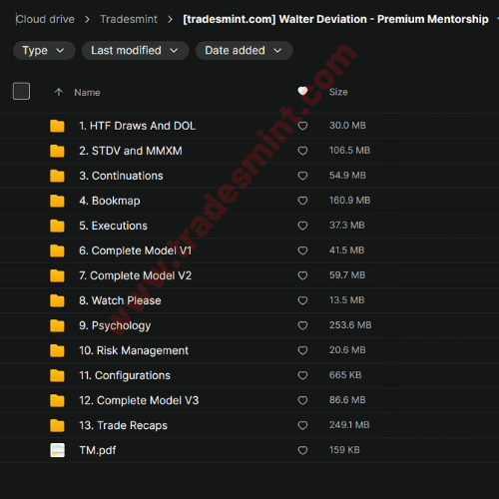Favourite the 7. Complete Model V2 folder

302,275
